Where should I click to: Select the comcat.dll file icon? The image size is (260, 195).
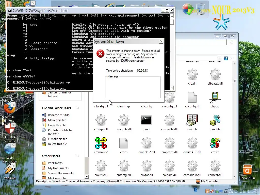215,166
